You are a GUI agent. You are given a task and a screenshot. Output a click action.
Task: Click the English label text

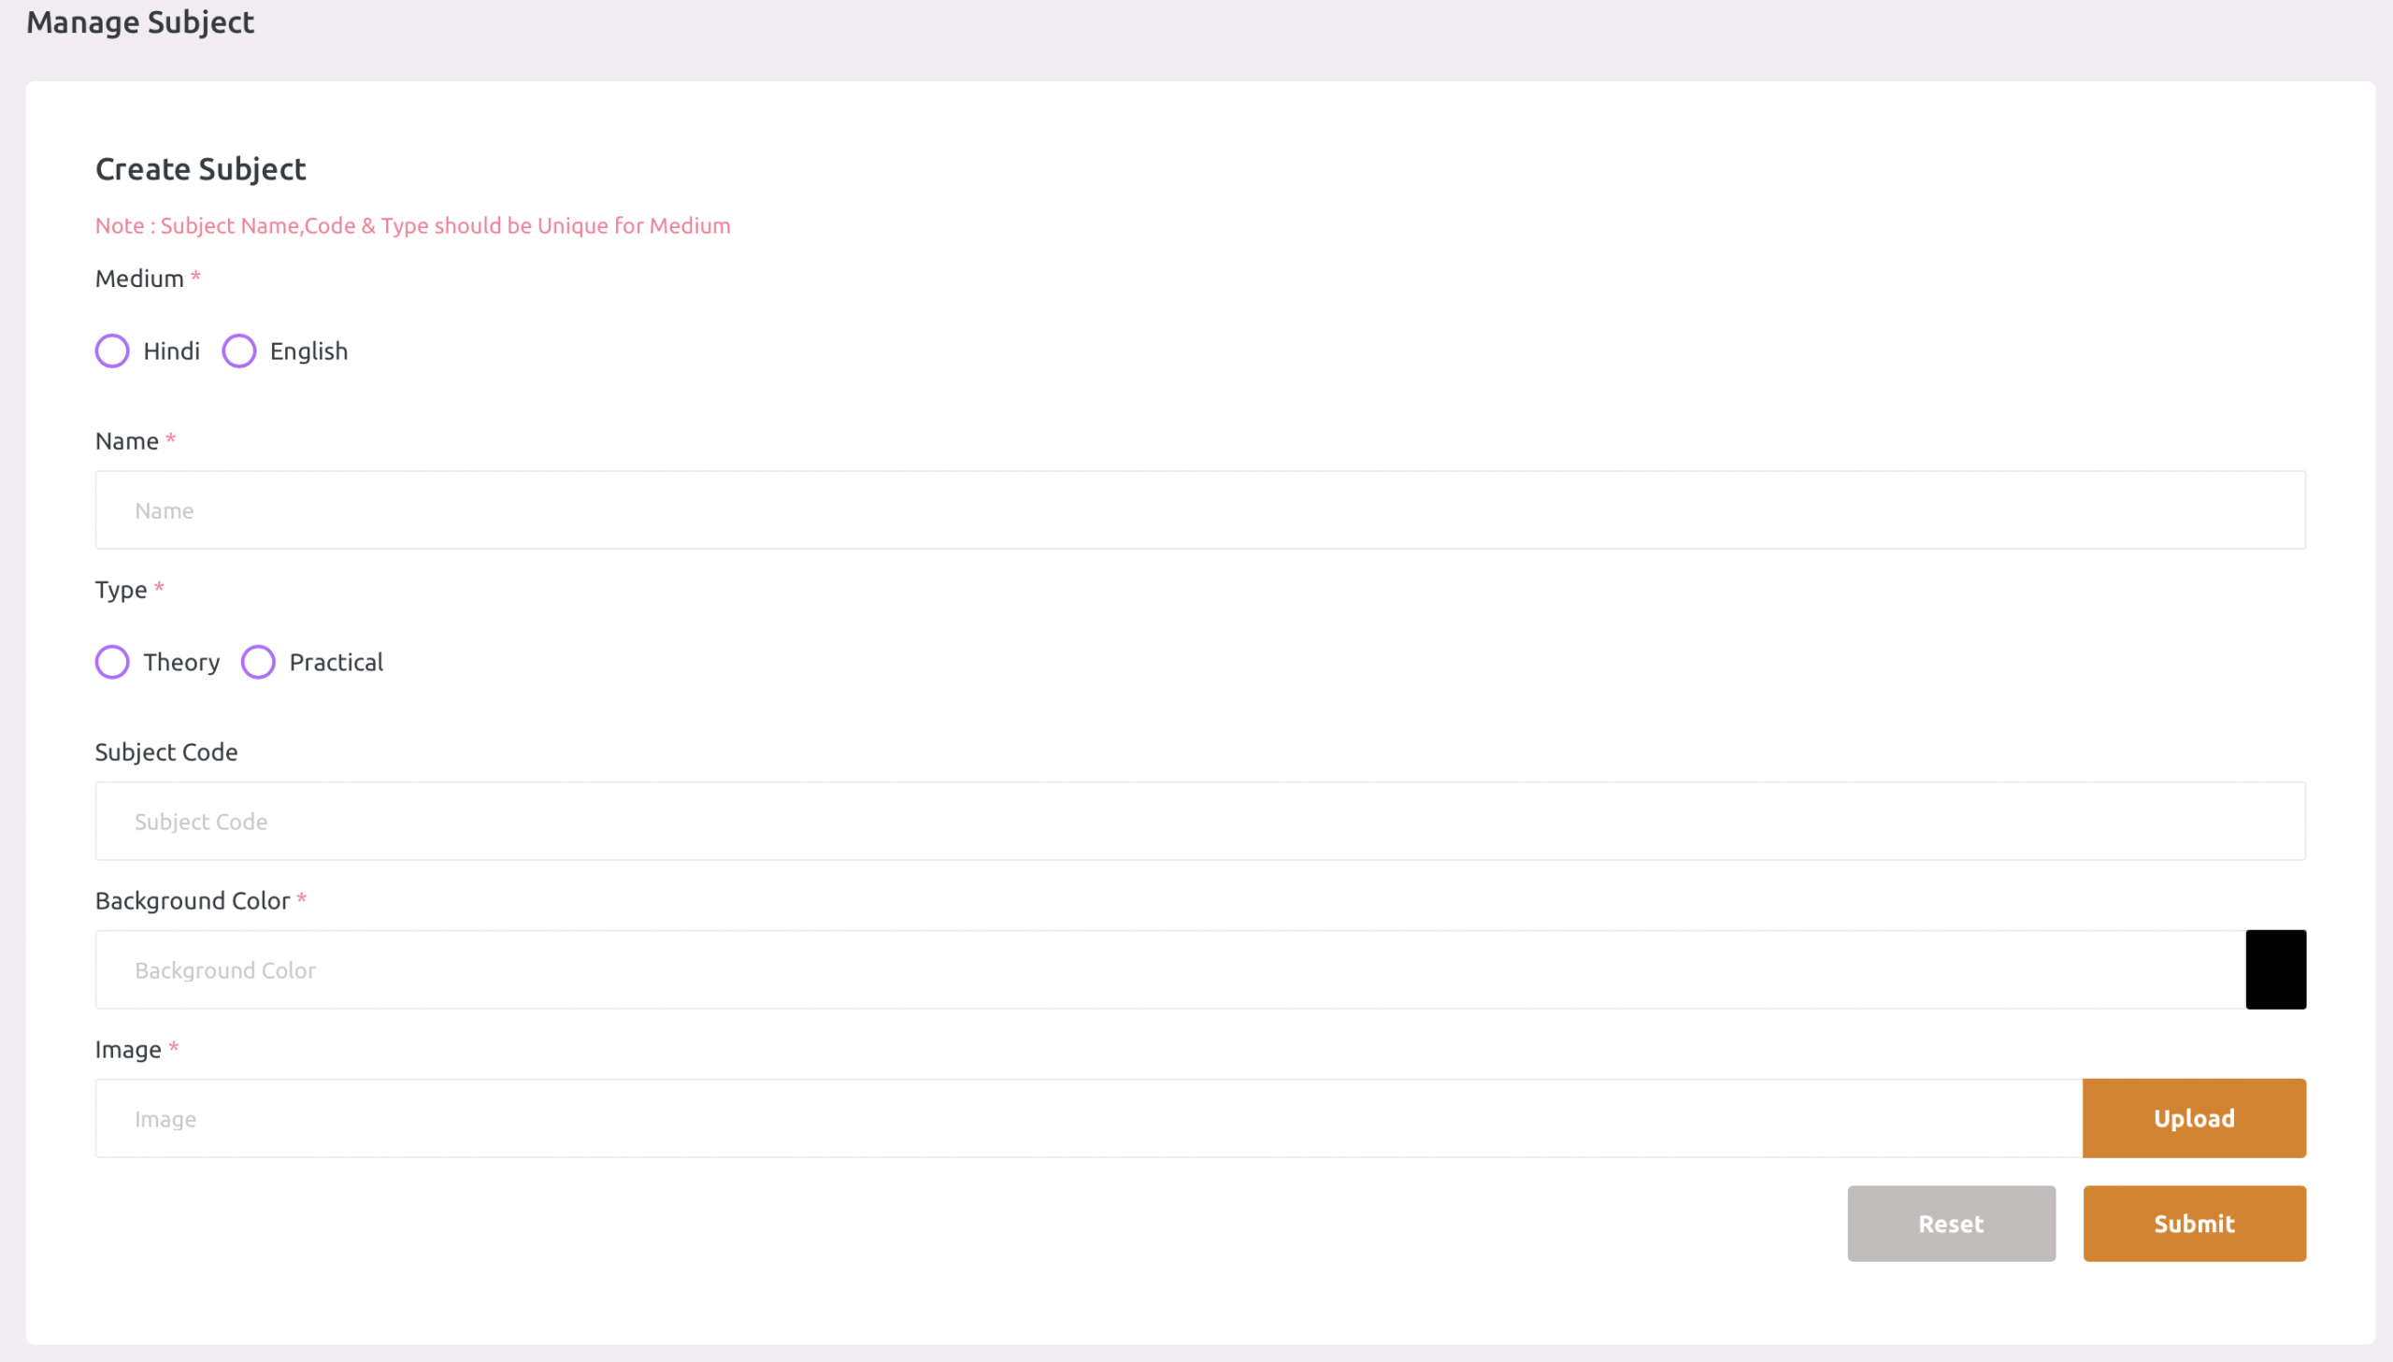click(x=308, y=351)
